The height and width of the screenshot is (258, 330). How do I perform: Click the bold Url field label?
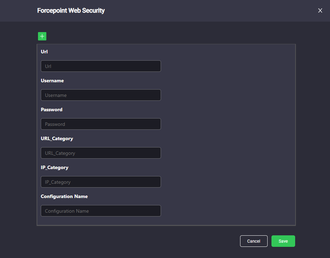pyautogui.click(x=44, y=52)
